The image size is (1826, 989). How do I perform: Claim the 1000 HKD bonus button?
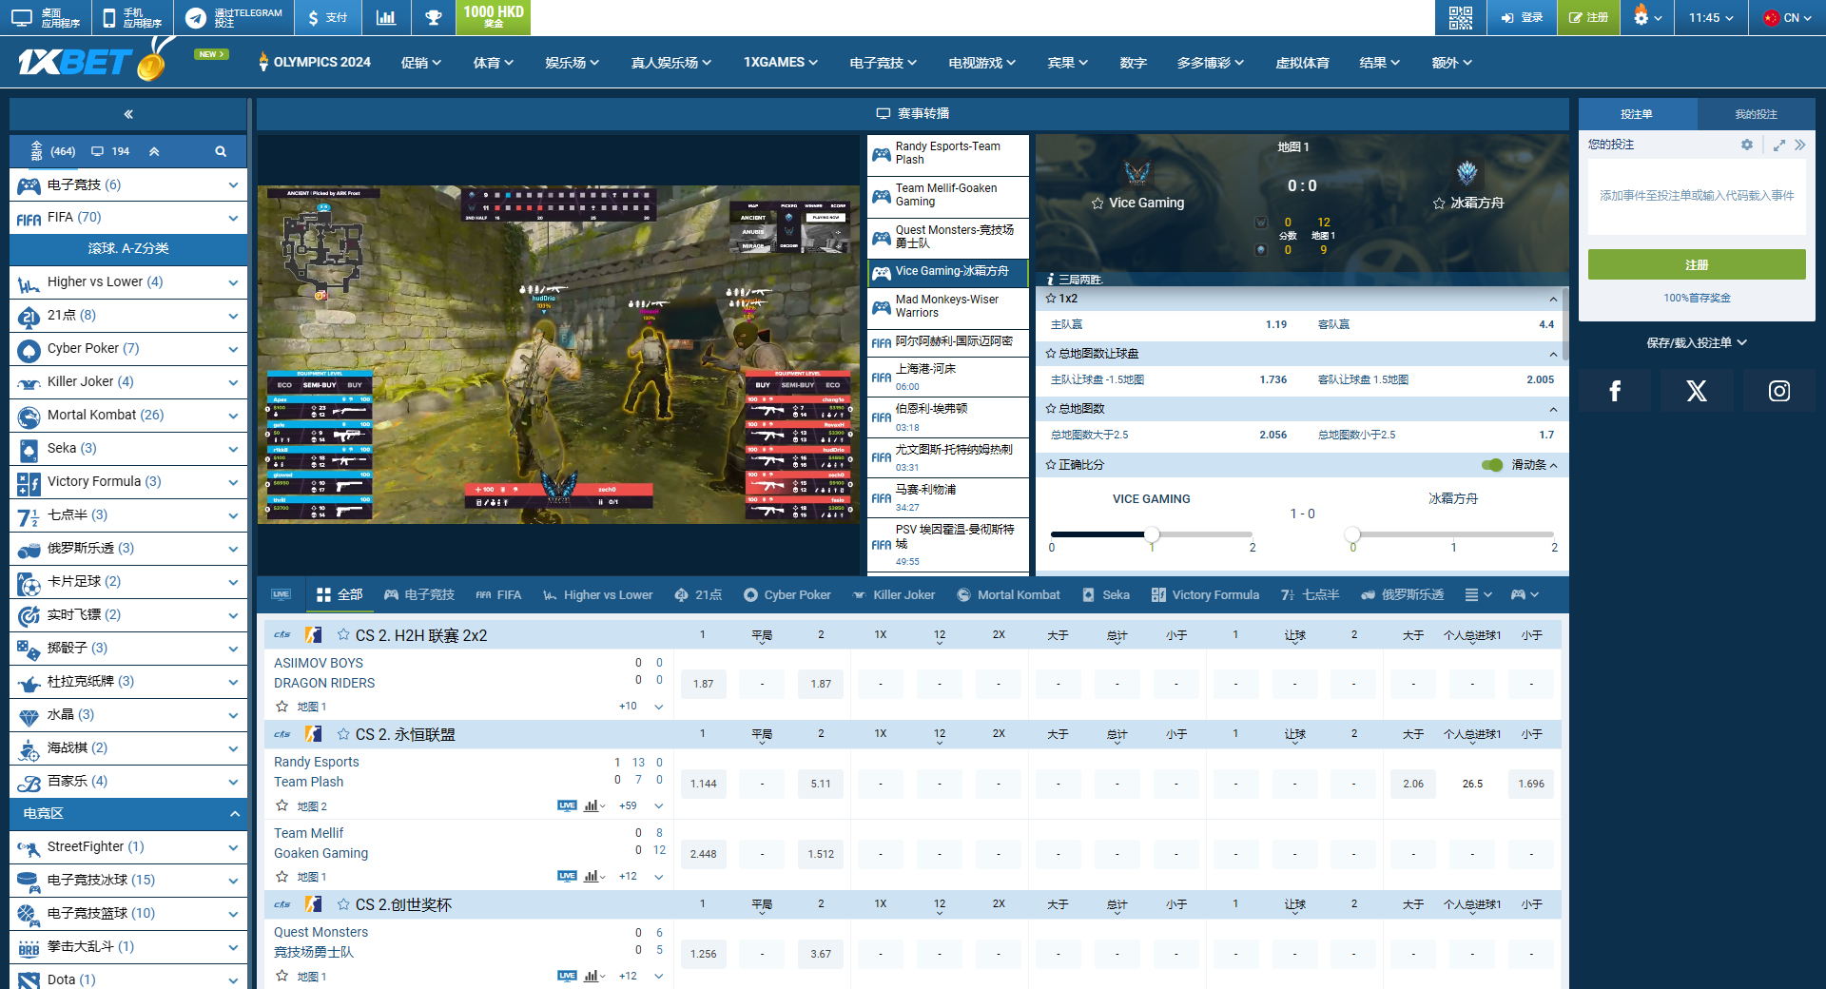pos(494,17)
